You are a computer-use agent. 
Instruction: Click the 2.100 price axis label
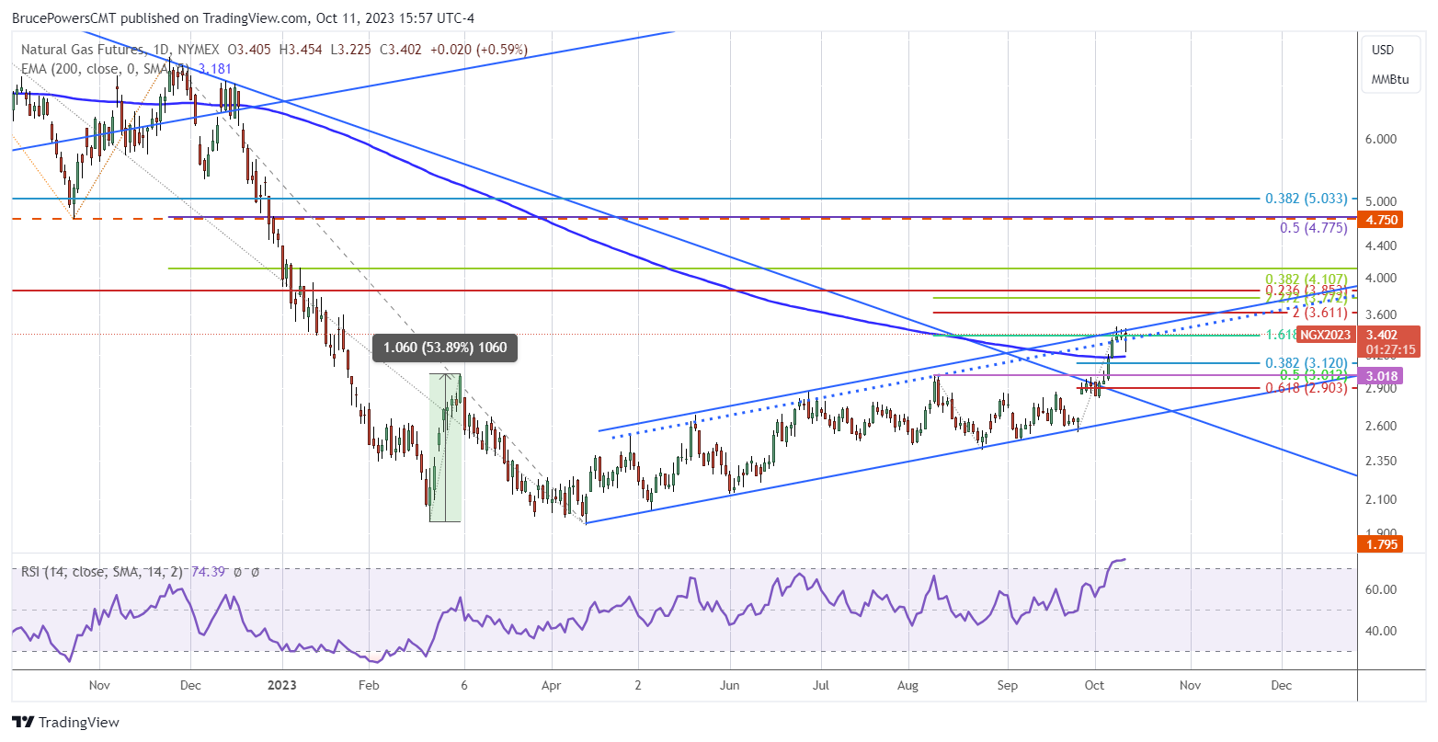[1383, 499]
